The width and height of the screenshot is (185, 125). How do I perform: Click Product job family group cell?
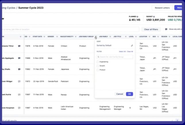tap(83, 46)
